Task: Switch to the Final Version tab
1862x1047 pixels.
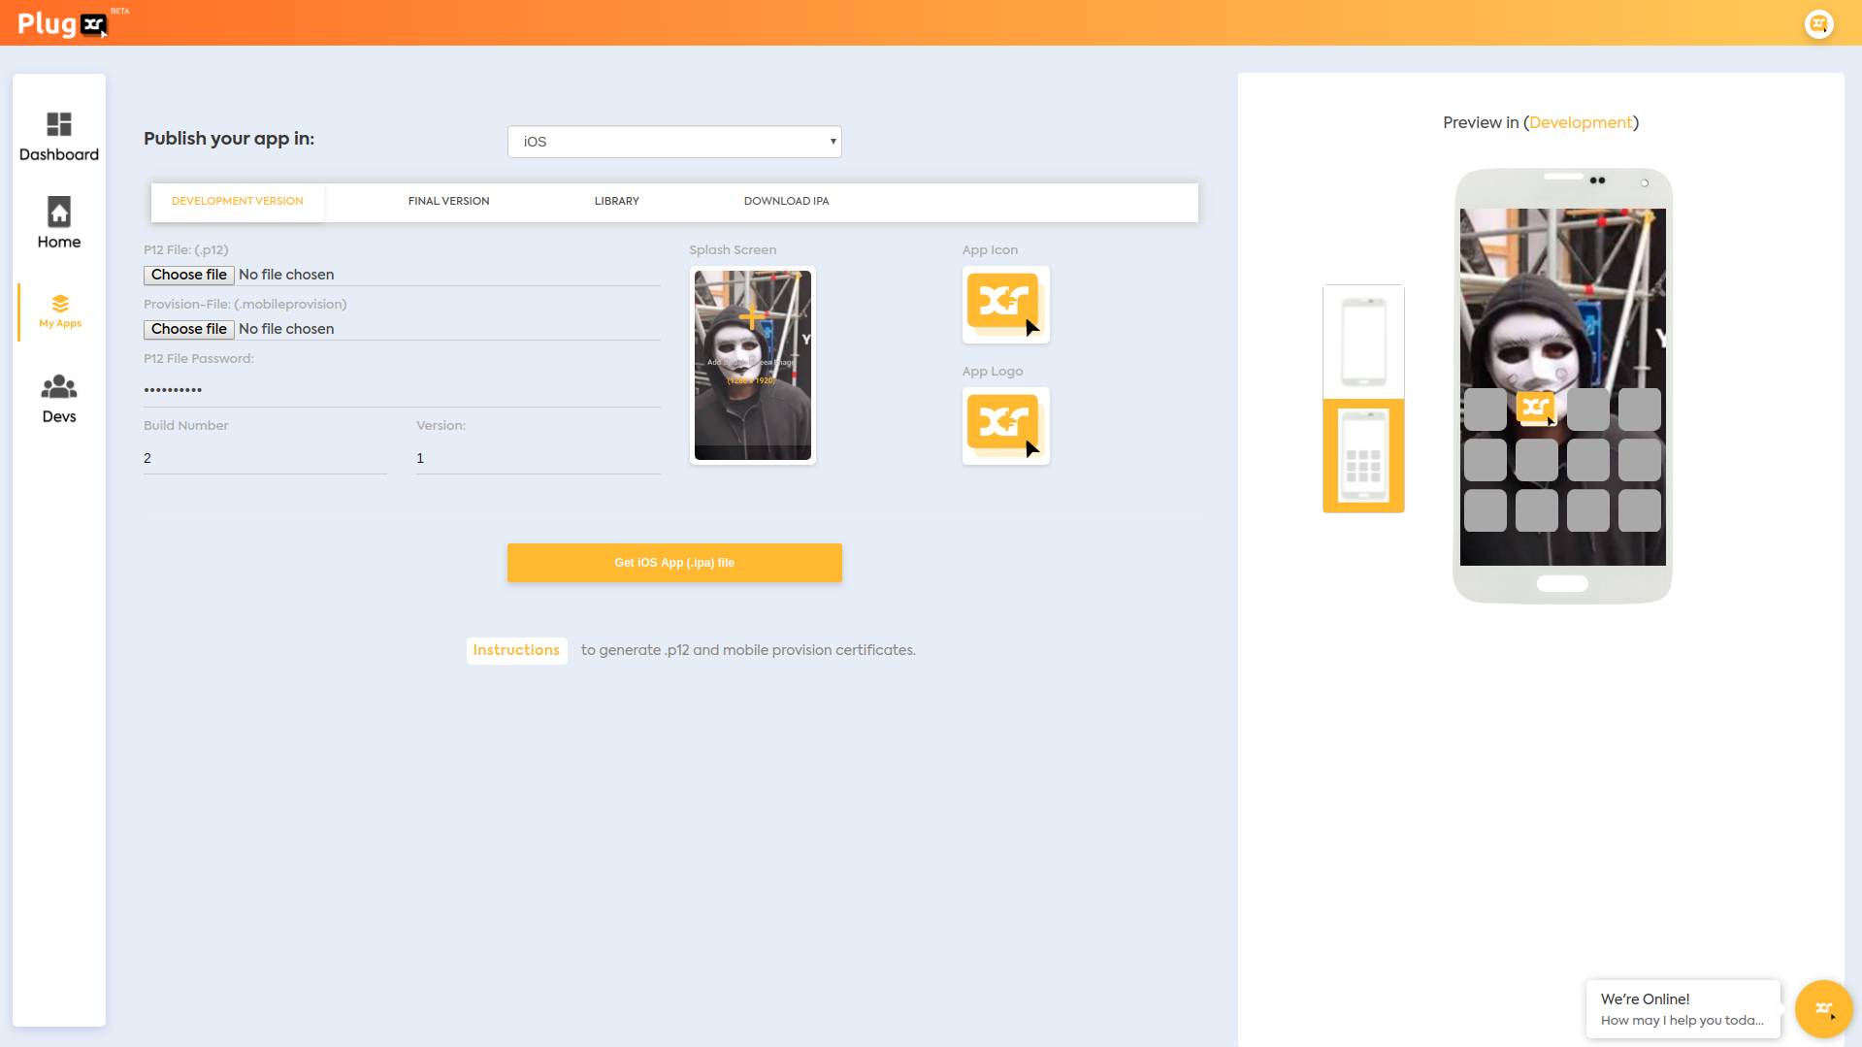Action: click(448, 201)
